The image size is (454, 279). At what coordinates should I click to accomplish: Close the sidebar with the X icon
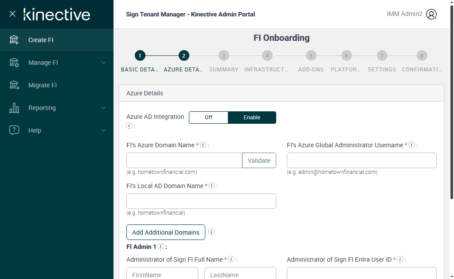[12, 14]
